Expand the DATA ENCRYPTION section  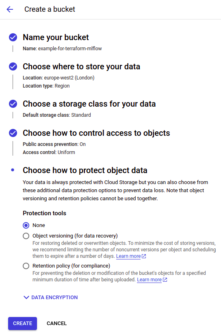pos(50,298)
